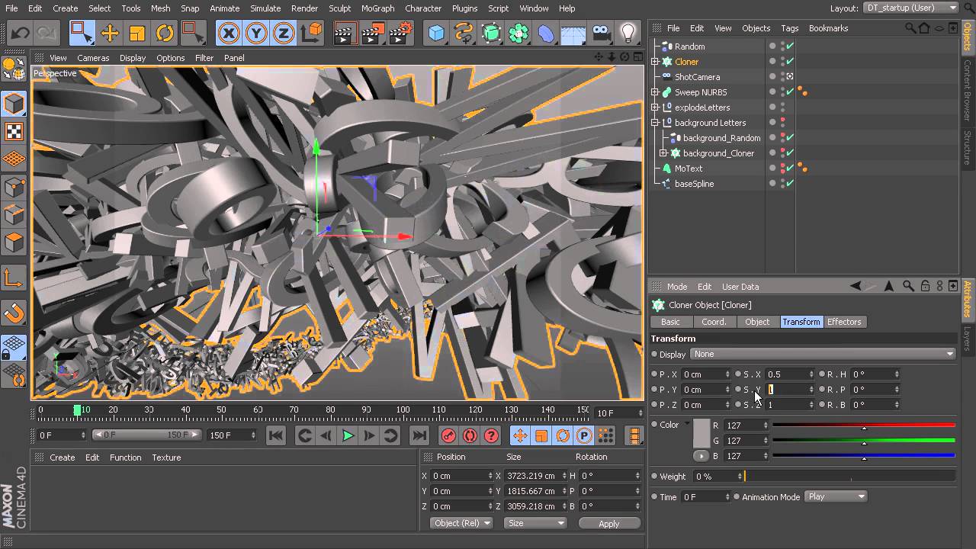The image size is (976, 549).
Task: Toggle the coordinate system cube icon
Action: pos(312,34)
